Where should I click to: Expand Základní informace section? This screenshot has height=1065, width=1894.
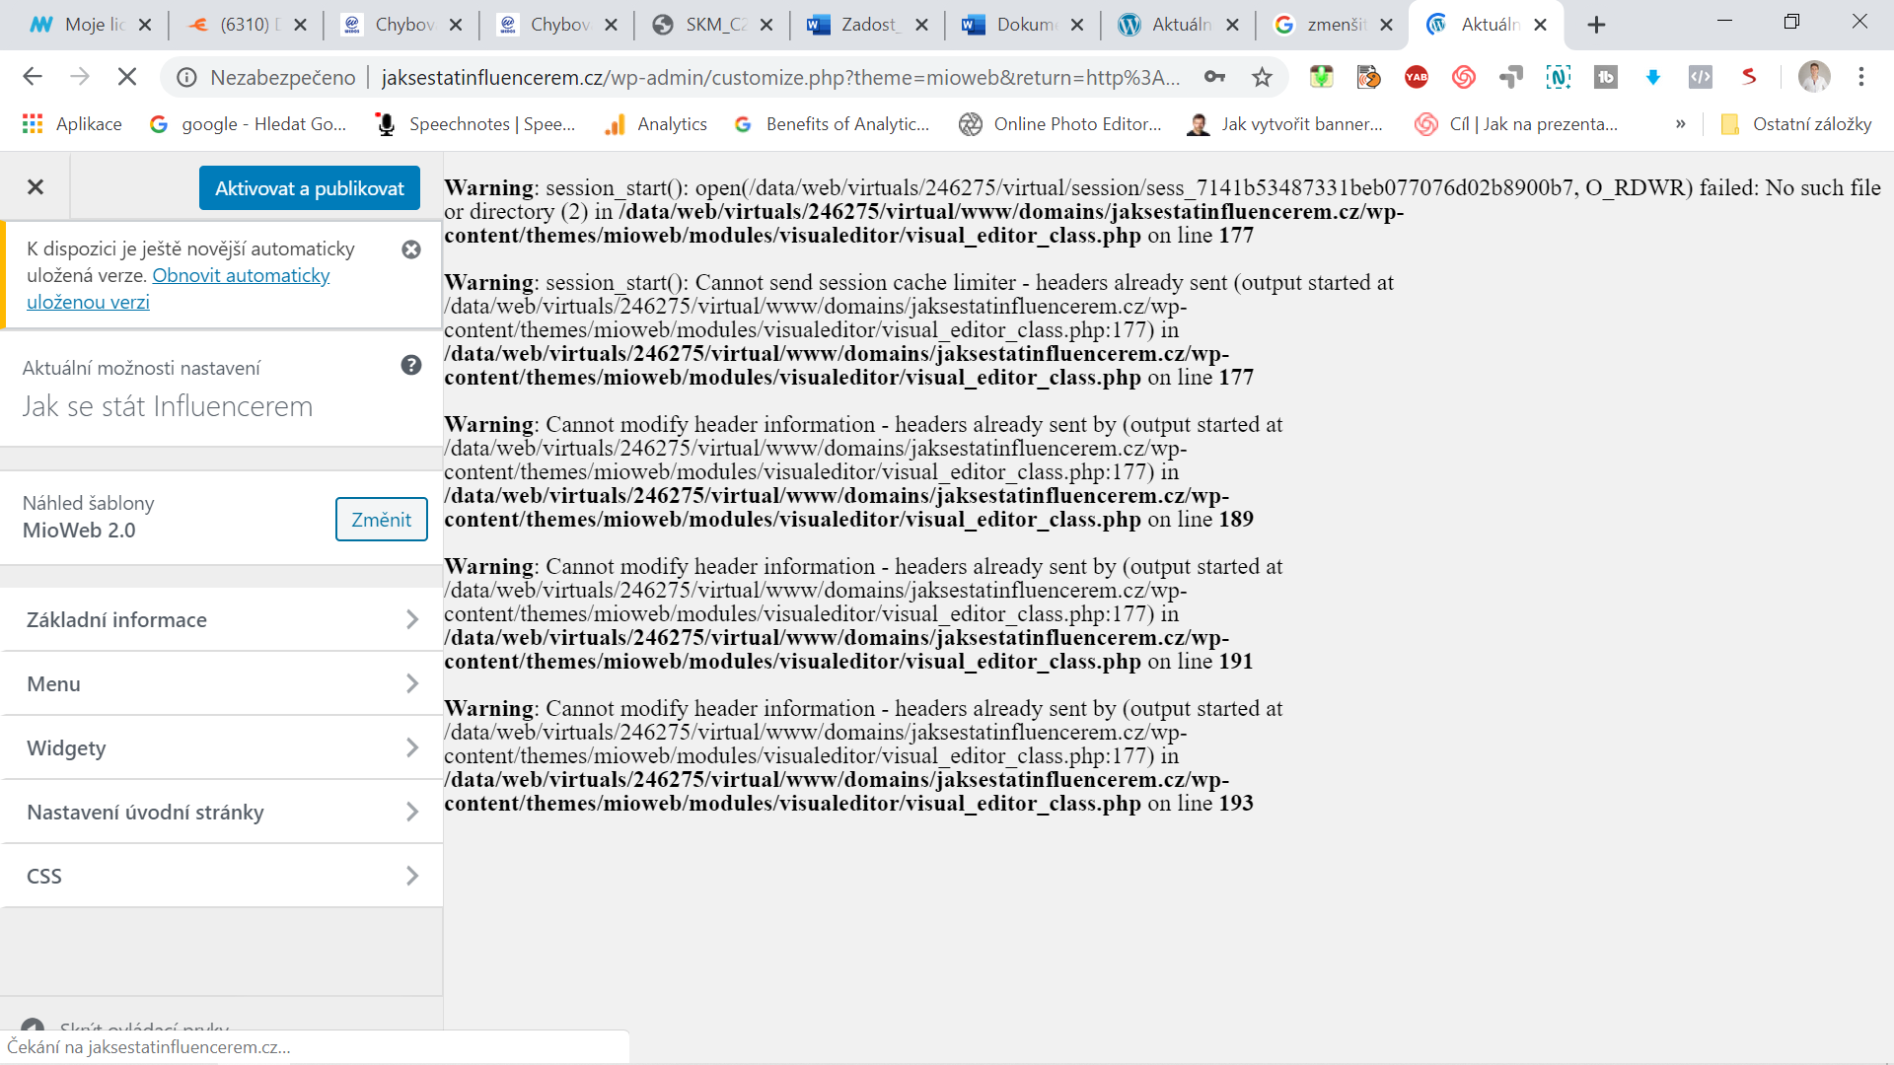[x=221, y=619]
